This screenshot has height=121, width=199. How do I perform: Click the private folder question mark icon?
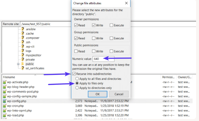tap(23, 59)
